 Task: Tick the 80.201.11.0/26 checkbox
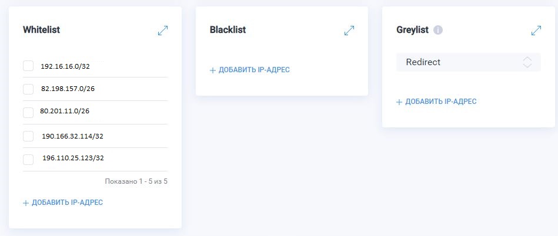tap(28, 112)
